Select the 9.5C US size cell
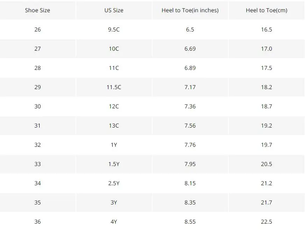 [x=114, y=30]
